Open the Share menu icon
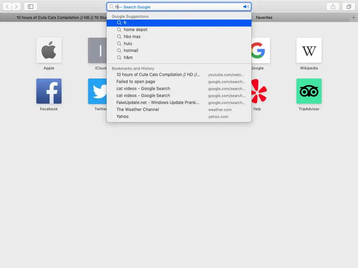Viewport: 358px width, 268px height. pos(333,7)
